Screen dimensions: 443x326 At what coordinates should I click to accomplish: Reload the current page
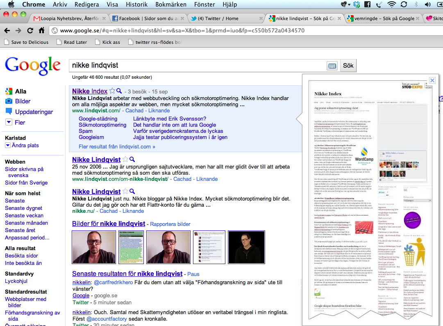(x=30, y=30)
